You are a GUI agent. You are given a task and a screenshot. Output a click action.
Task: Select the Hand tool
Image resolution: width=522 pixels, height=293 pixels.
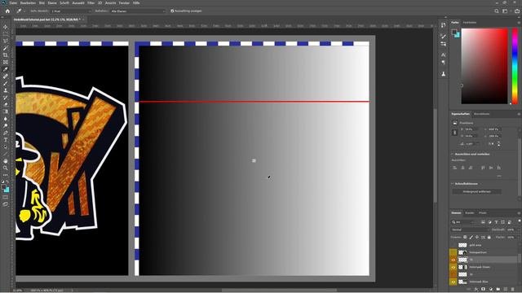coord(6,161)
